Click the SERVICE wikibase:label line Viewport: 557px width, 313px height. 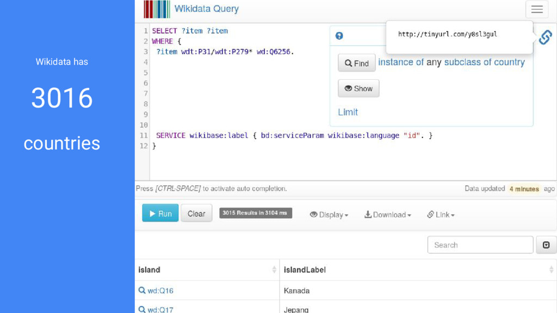pyautogui.click(x=294, y=135)
